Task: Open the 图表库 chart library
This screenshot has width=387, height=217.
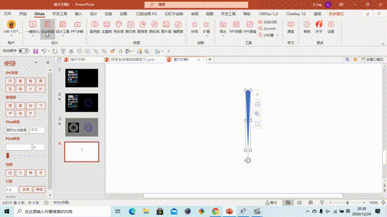Action: (x=143, y=27)
